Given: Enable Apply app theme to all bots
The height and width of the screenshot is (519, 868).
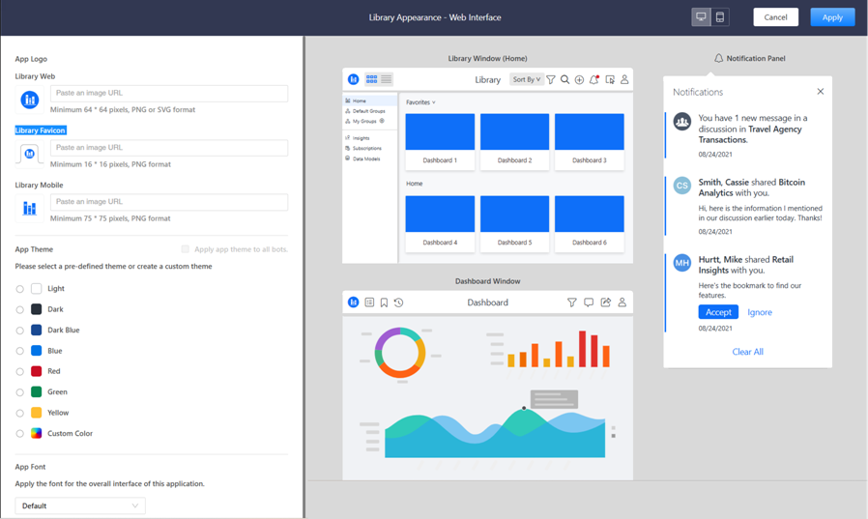Looking at the screenshot, I should click(186, 249).
